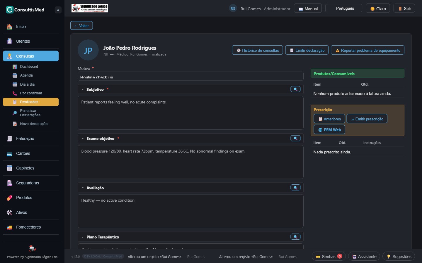422x263 pixels.
Task: Open PEM Web
Action: click(x=329, y=130)
